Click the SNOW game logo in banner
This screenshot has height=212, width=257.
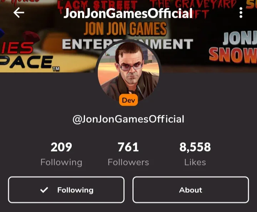coord(233,55)
